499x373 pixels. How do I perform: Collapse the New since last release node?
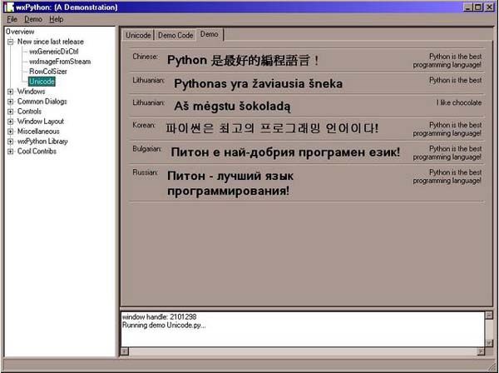click(11, 42)
